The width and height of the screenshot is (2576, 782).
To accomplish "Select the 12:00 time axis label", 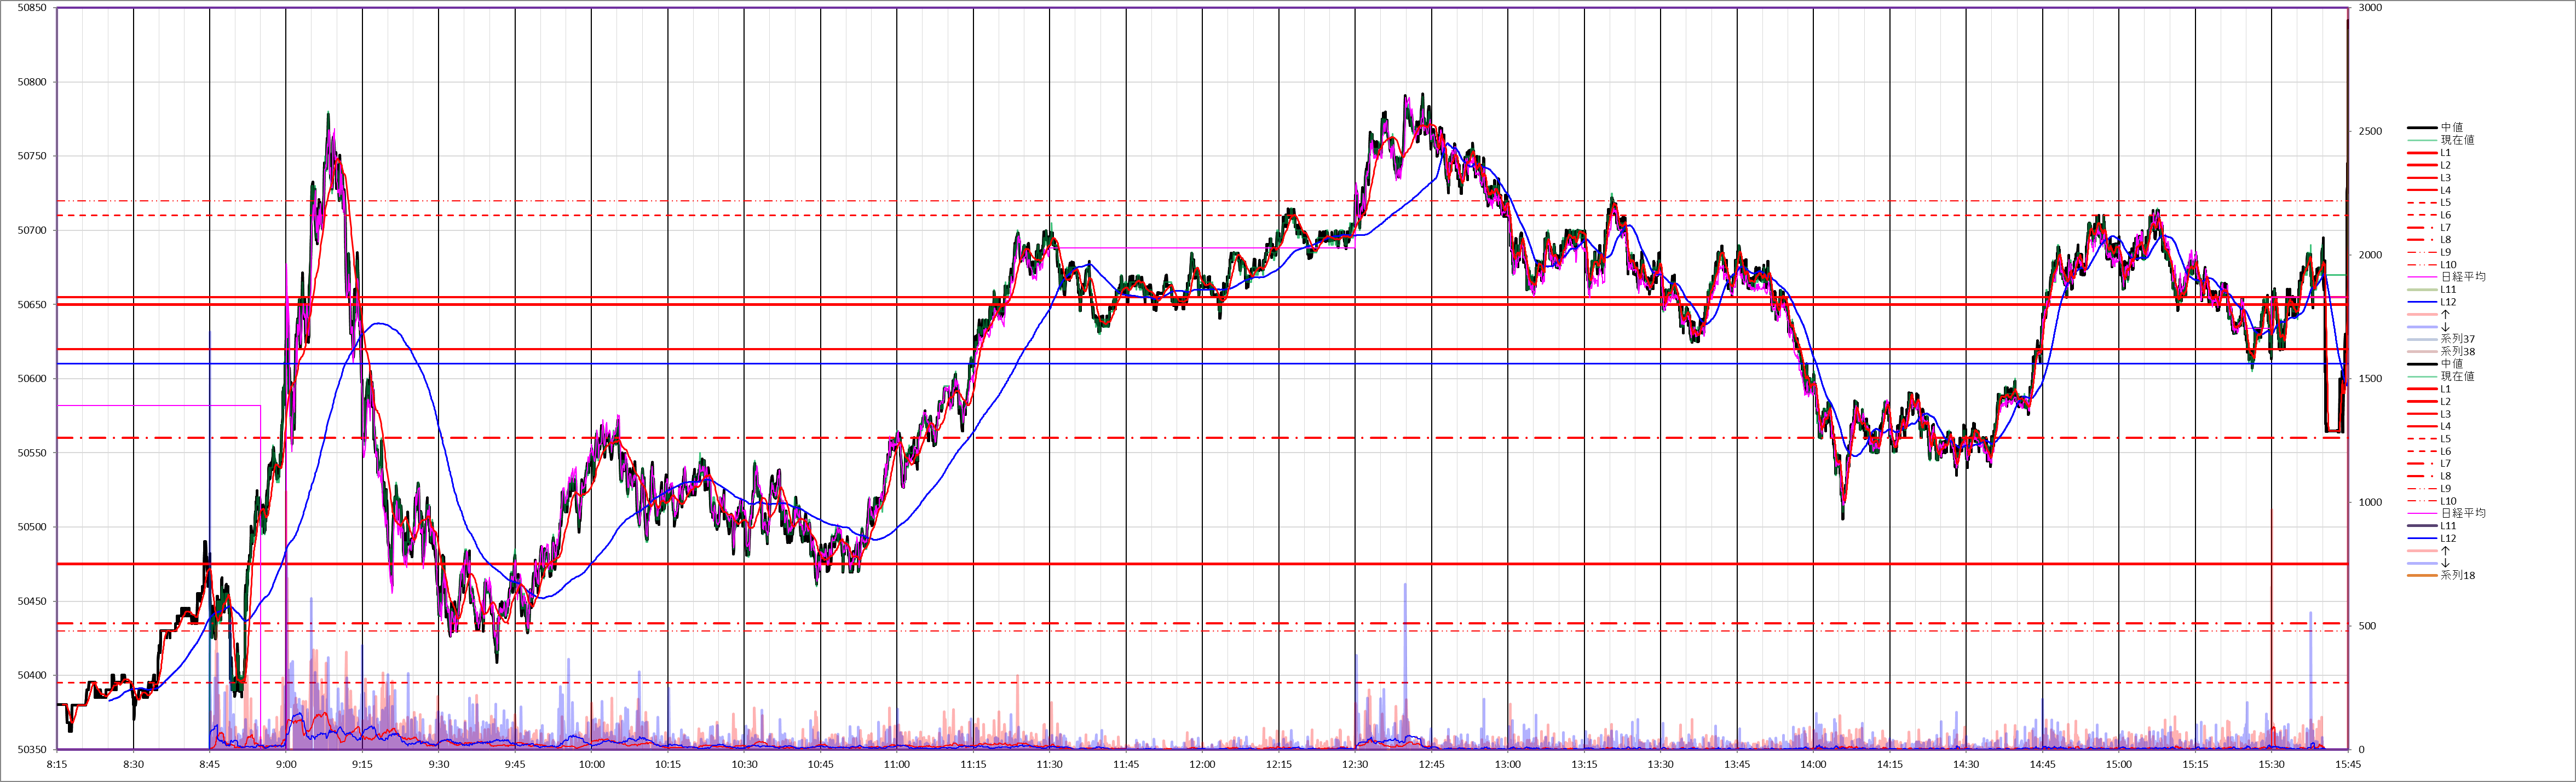I will pyautogui.click(x=1202, y=765).
